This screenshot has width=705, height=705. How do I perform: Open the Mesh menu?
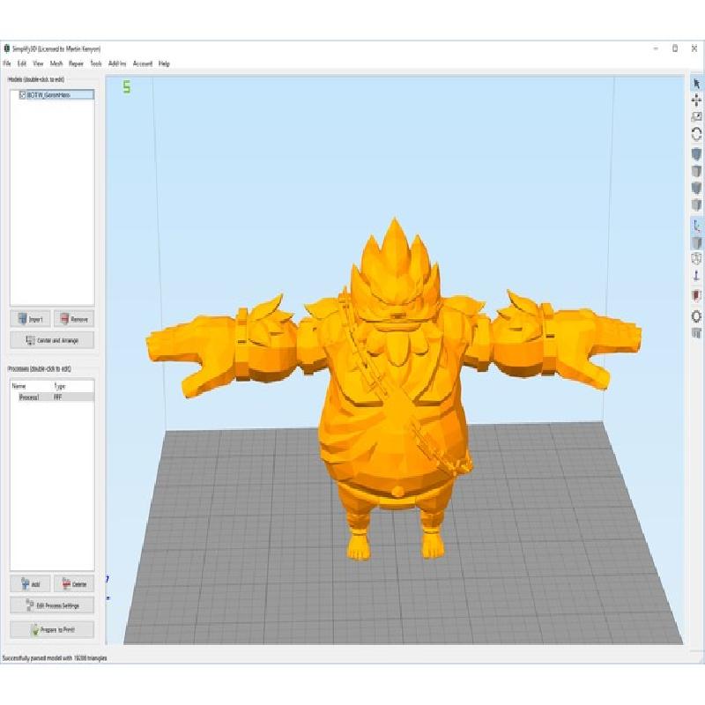pos(56,63)
